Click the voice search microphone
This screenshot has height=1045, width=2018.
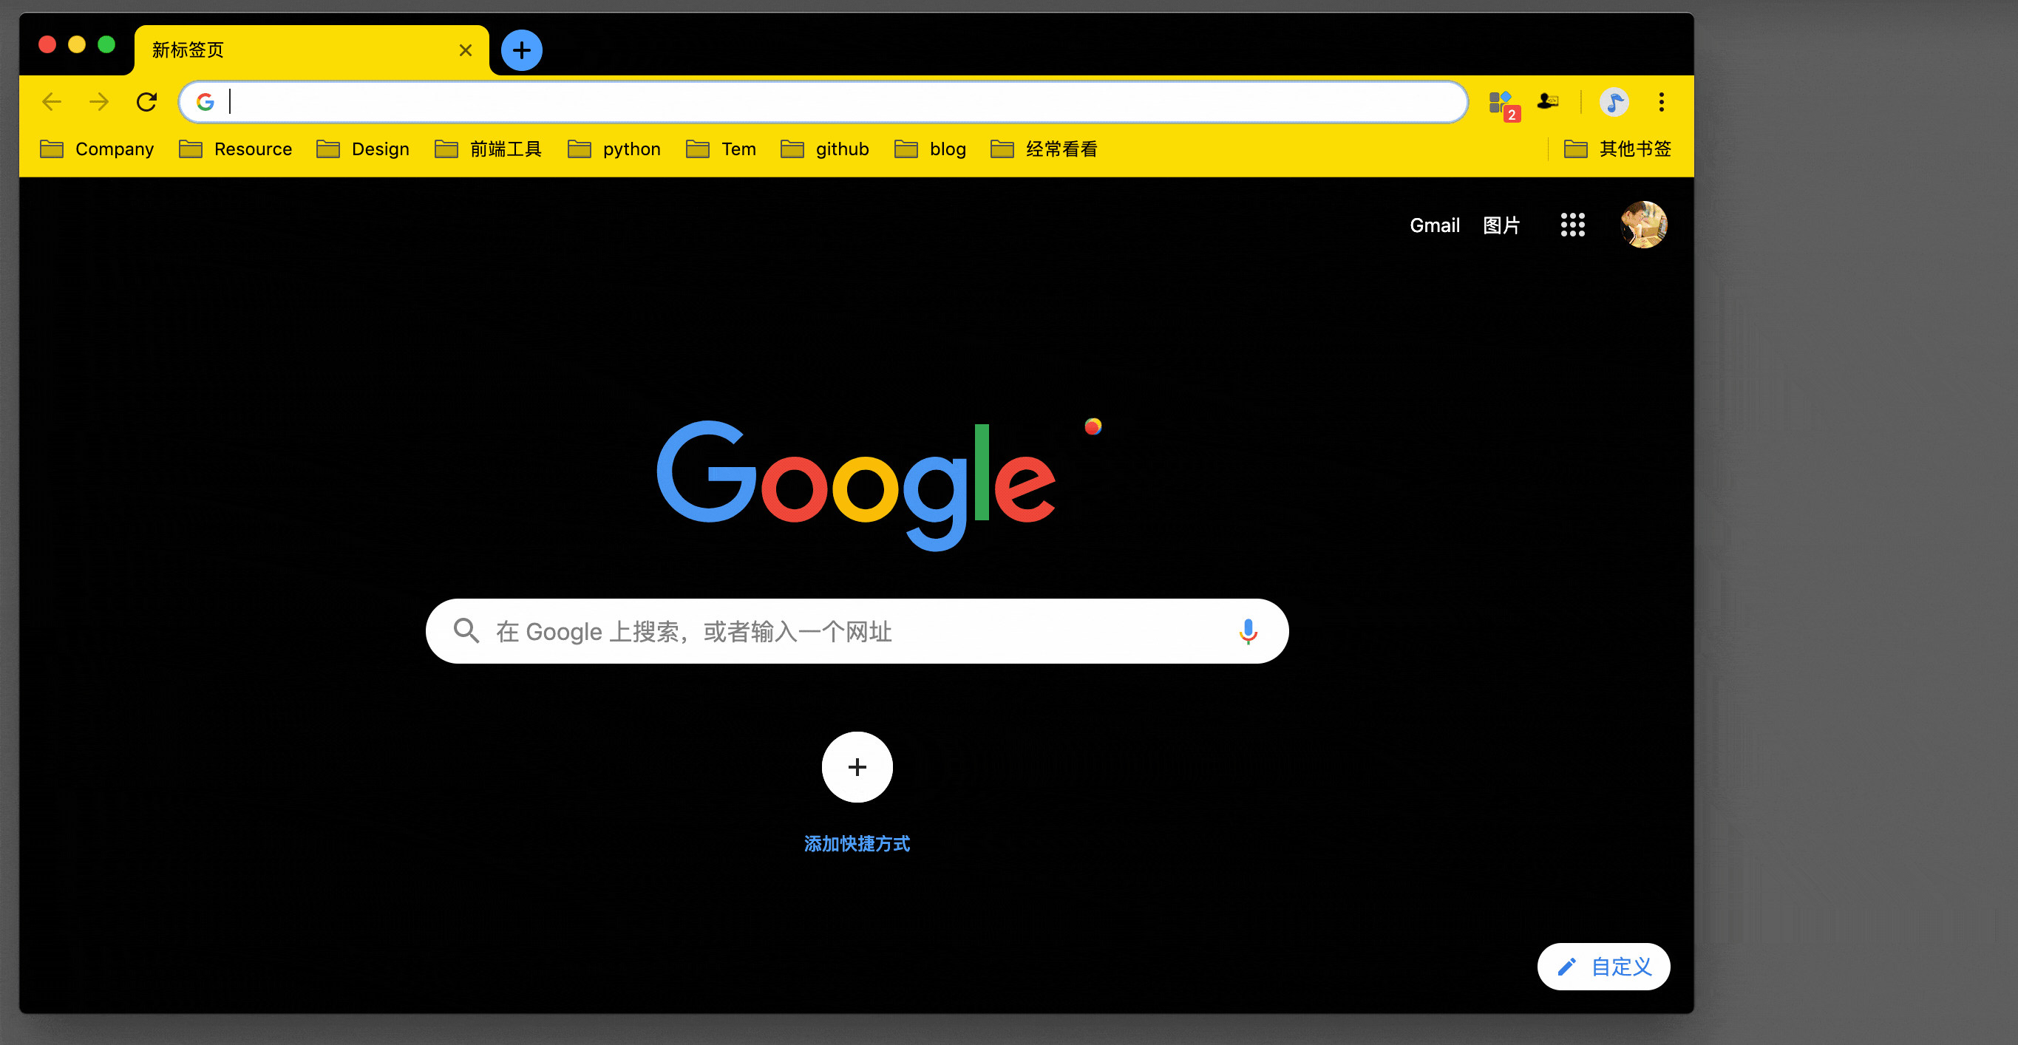point(1247,631)
